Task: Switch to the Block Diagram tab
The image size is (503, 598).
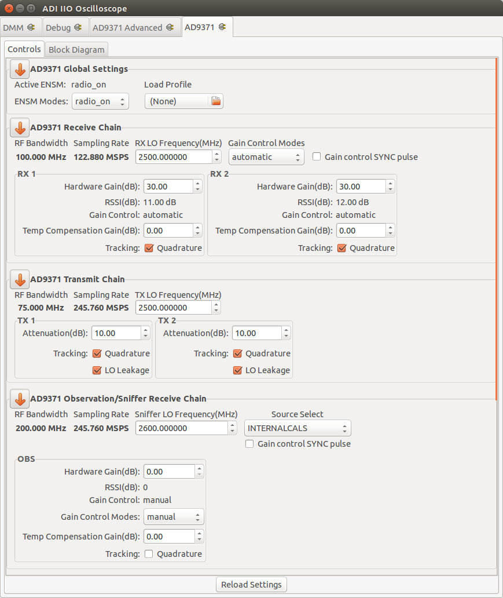Action: [x=76, y=49]
